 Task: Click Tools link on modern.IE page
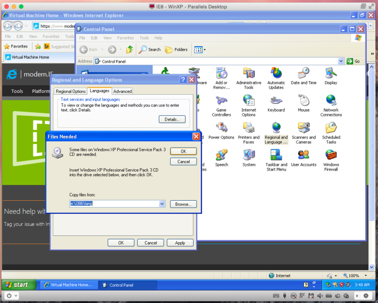tap(17, 91)
